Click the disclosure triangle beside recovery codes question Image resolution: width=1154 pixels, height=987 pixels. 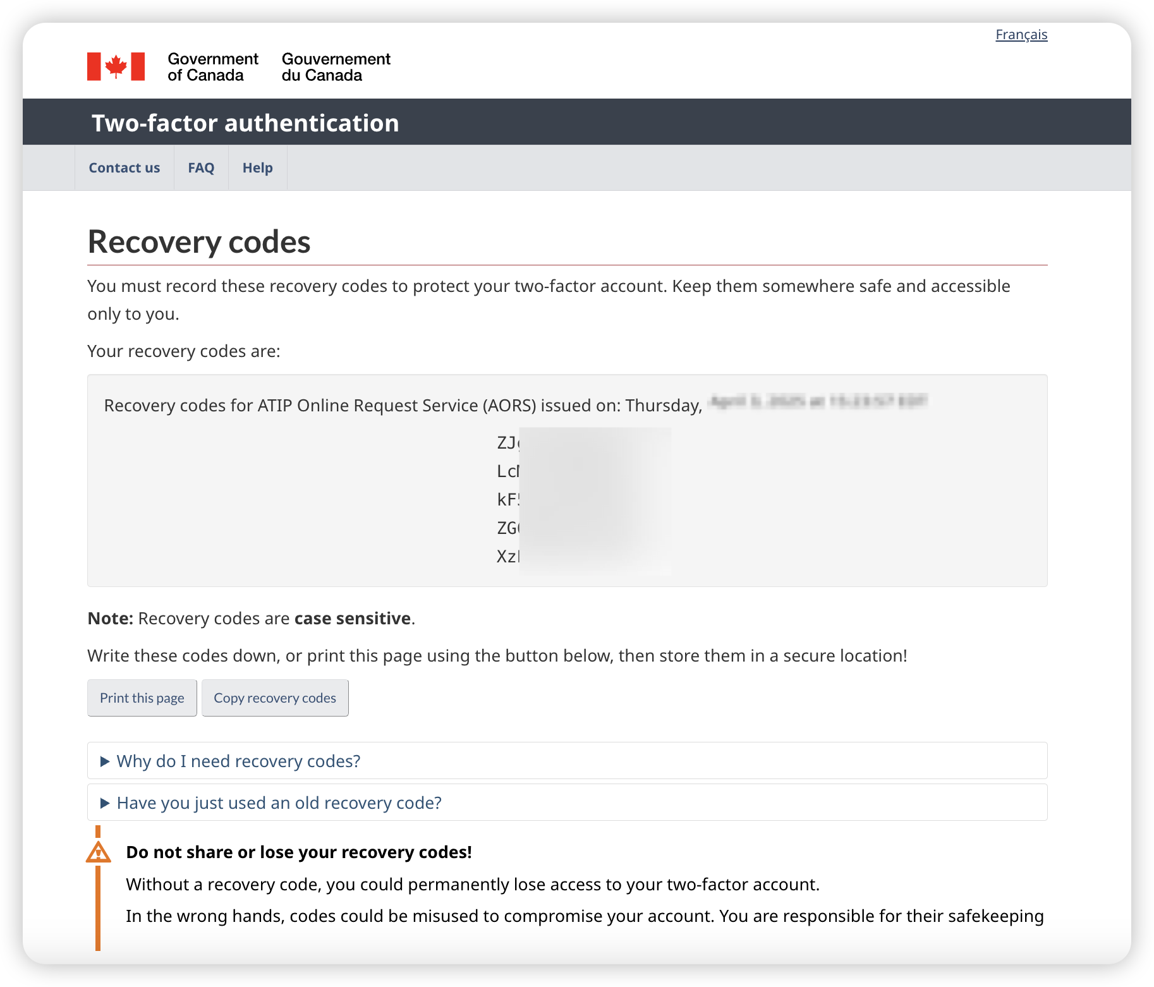click(x=105, y=761)
